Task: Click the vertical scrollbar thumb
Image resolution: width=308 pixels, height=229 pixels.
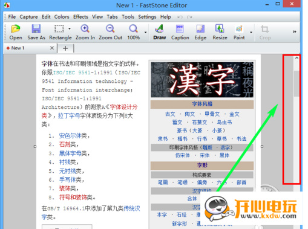Action: pyautogui.click(x=297, y=83)
